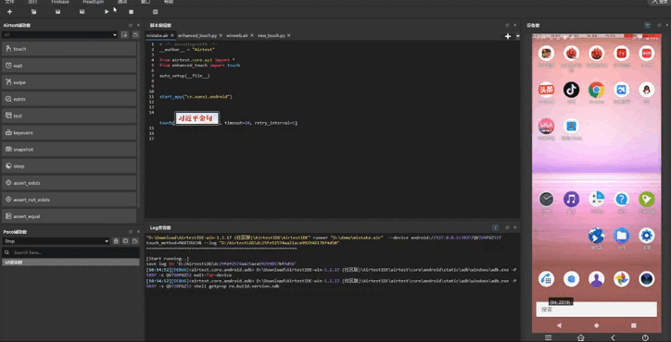Viewport: 671px width, 342px height.
Task: Tap the TikTok app on the device screen
Action: coord(571,90)
